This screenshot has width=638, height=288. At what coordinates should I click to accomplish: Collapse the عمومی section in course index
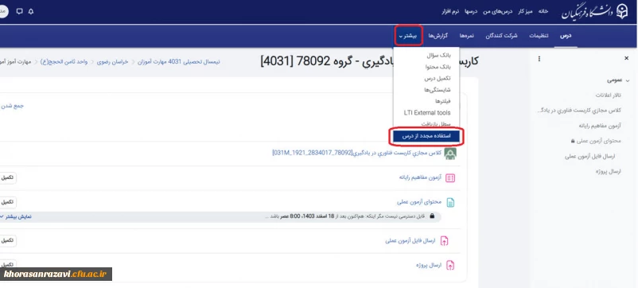point(628,80)
